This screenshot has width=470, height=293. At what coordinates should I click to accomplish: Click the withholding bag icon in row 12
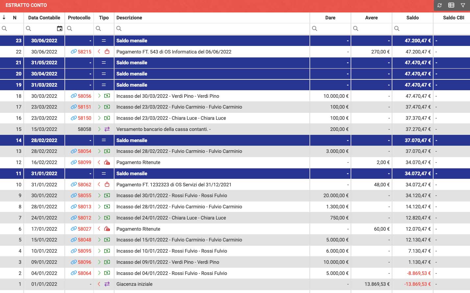(x=107, y=162)
